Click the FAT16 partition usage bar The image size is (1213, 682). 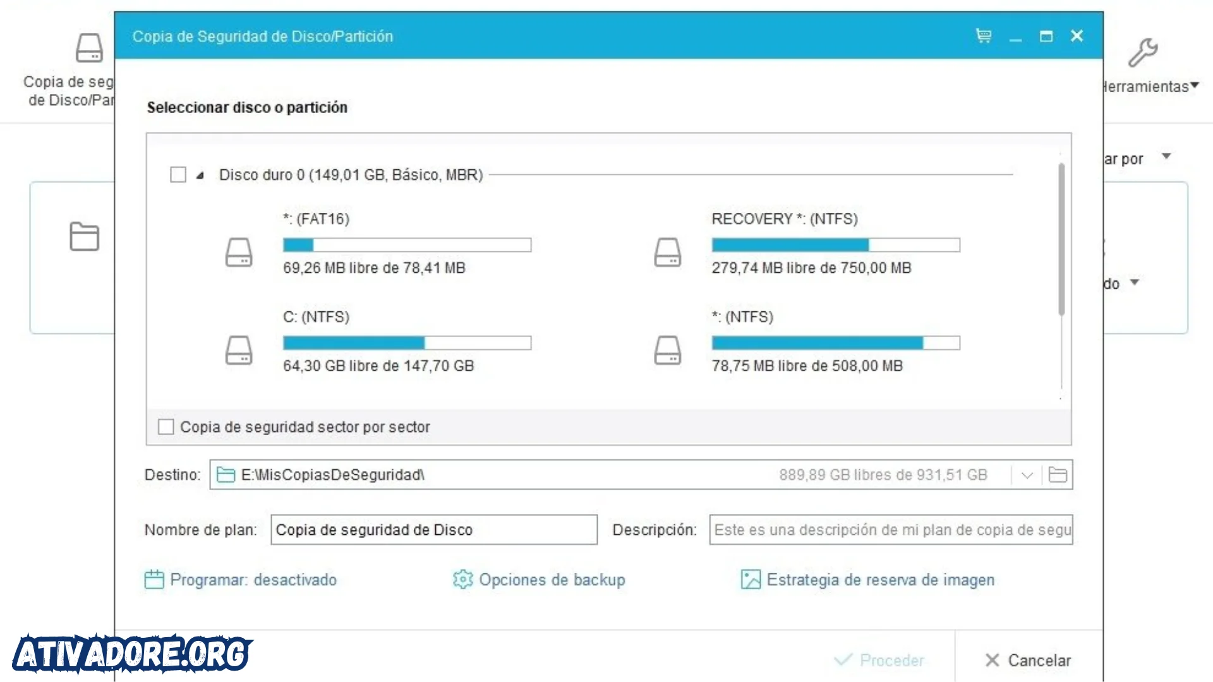point(407,245)
